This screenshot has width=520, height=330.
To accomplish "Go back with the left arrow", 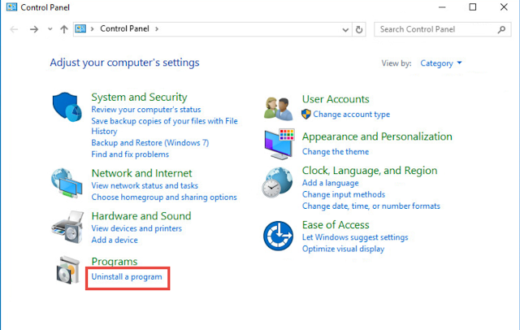I will (14, 29).
